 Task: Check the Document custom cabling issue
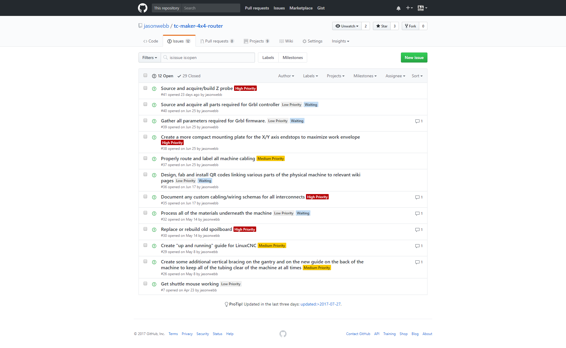coord(145,197)
